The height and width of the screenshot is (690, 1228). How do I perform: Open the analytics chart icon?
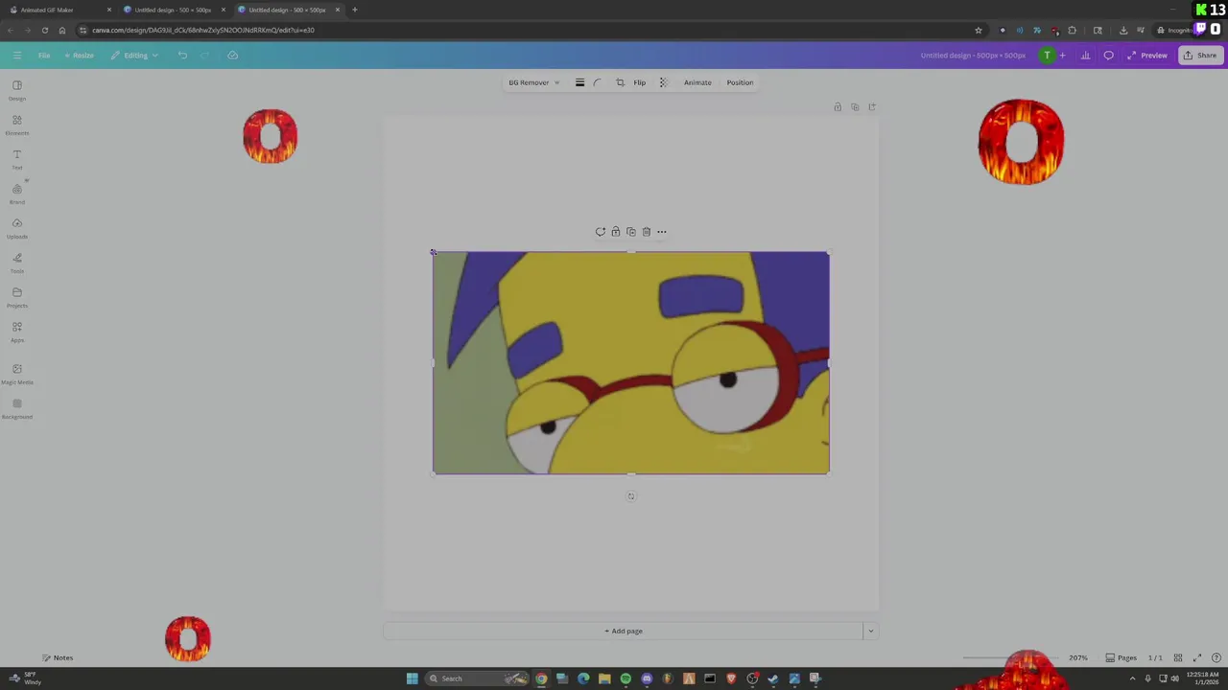coord(1086,56)
